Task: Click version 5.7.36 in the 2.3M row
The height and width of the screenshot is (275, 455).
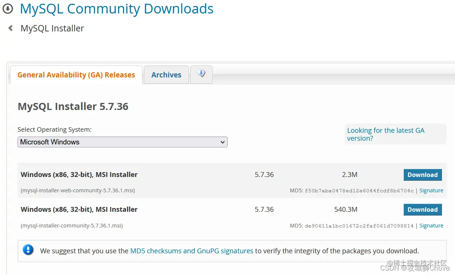Action: (264, 175)
